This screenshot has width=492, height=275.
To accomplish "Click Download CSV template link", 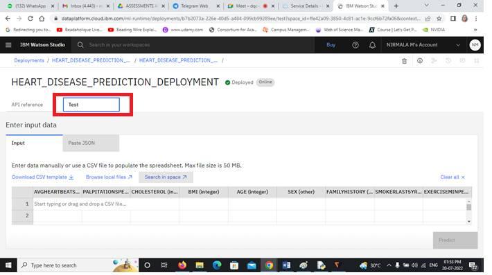I will 43,177.
